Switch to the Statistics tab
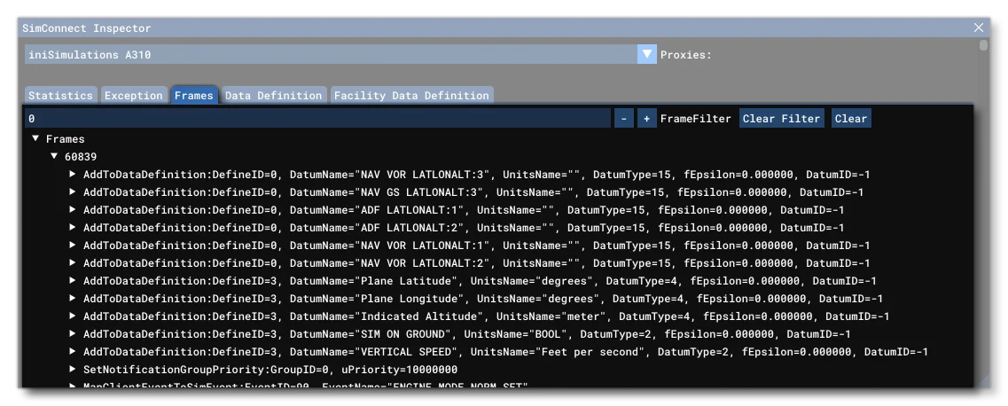This screenshot has height=406, width=1008. pyautogui.click(x=61, y=95)
